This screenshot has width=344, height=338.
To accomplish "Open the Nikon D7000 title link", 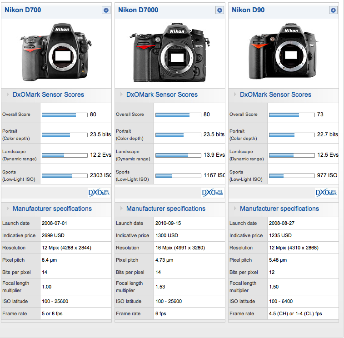I will pyautogui.click(x=138, y=10).
